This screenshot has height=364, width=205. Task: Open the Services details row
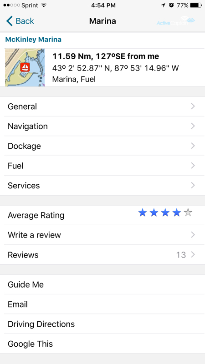[x=102, y=186]
